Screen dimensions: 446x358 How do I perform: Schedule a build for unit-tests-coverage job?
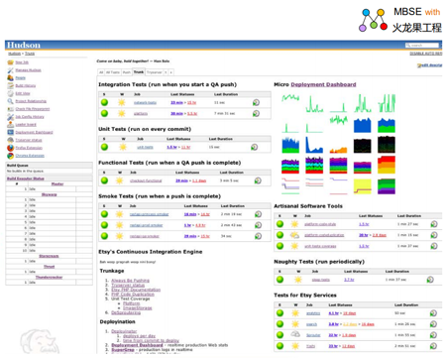pos(434,246)
